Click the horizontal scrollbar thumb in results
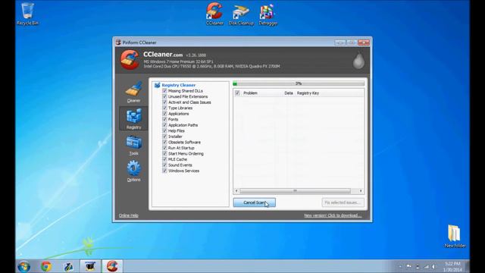Image resolution: width=485 pixels, height=273 pixels. click(x=295, y=191)
